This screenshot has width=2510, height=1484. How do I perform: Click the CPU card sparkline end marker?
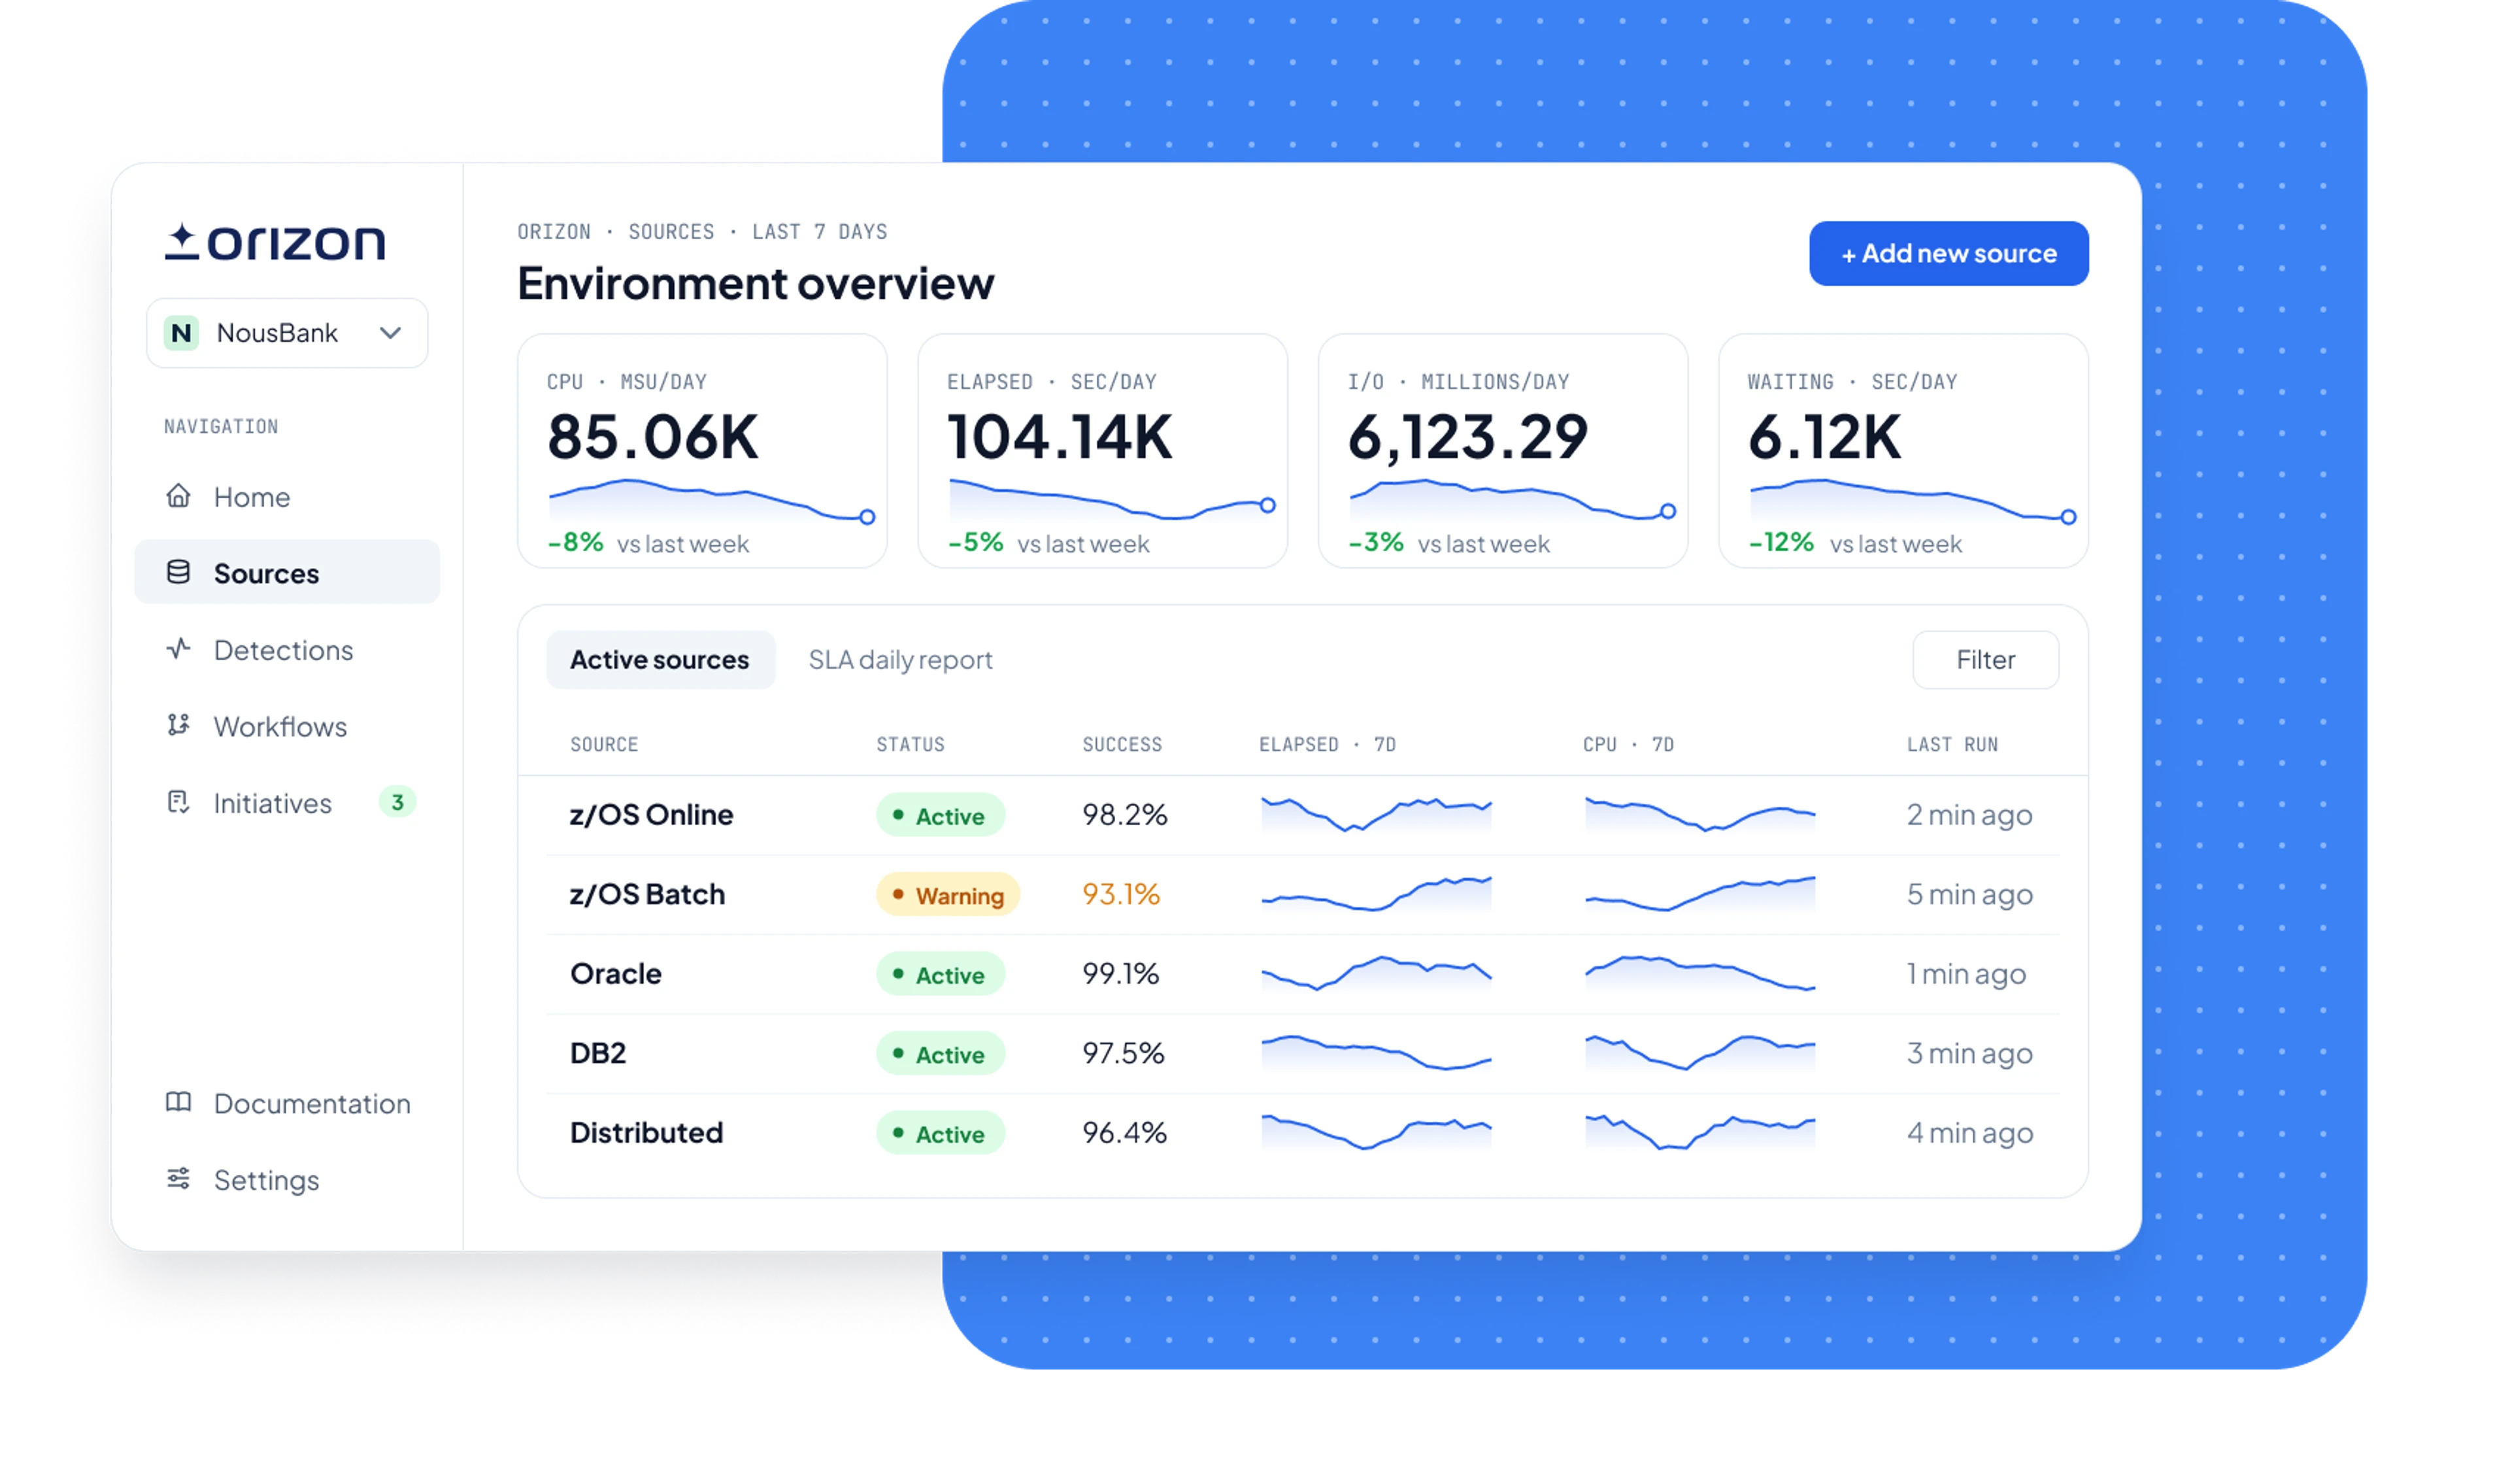[x=867, y=517]
